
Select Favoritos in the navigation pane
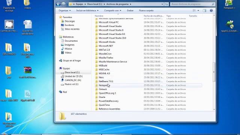pyautogui.click(x=66, y=17)
